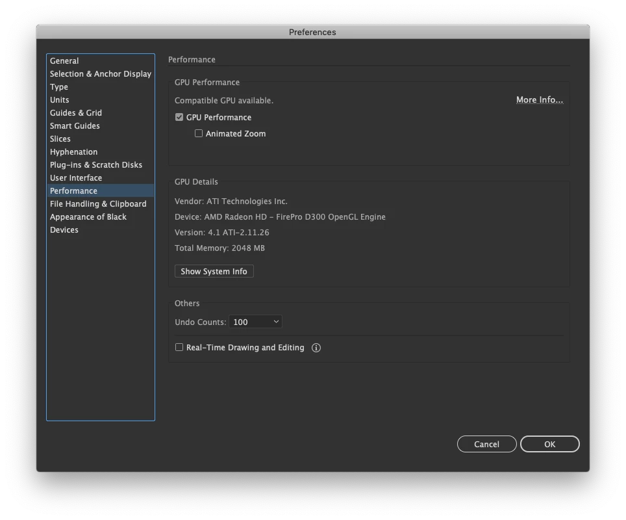Uncheck the GPU Performance checkbox

(179, 117)
